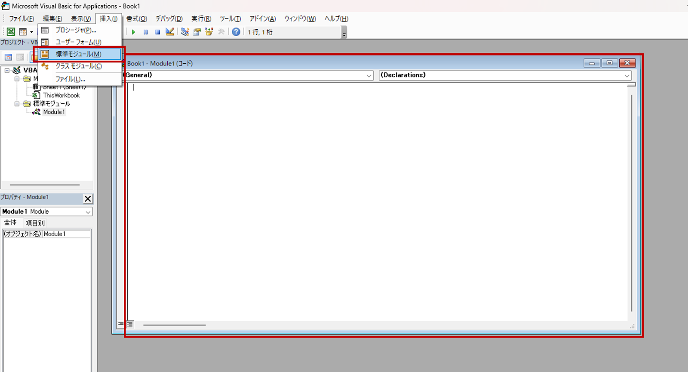Click the Reset (stop) toolbar icon
Screen dimensions: 688x372
tap(158, 32)
